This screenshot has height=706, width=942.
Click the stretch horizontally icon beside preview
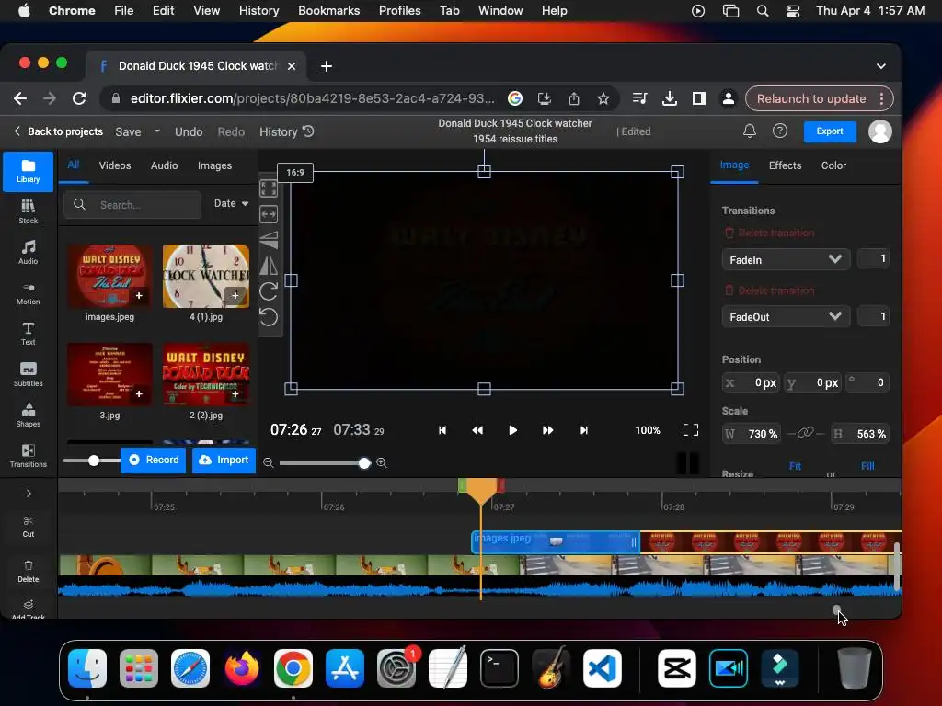(x=269, y=214)
